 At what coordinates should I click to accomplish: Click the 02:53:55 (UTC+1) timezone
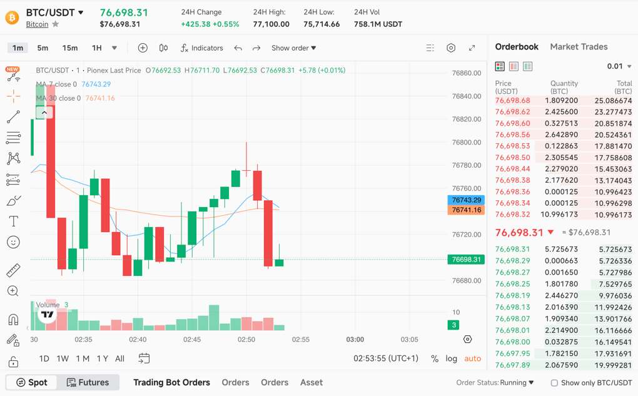coord(386,358)
